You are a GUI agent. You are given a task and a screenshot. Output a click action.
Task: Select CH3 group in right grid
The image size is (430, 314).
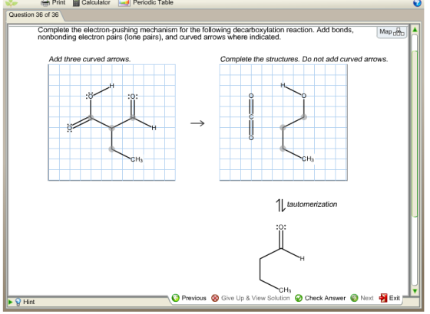point(308,159)
